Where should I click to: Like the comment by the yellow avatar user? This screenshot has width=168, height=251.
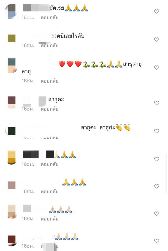[156, 159]
